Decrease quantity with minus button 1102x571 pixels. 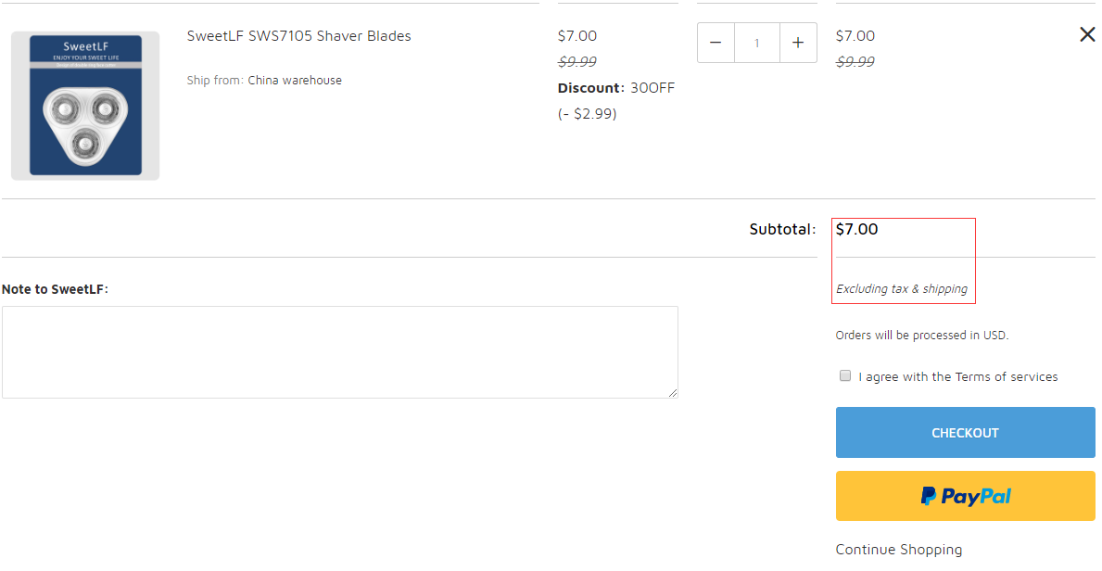coord(716,43)
